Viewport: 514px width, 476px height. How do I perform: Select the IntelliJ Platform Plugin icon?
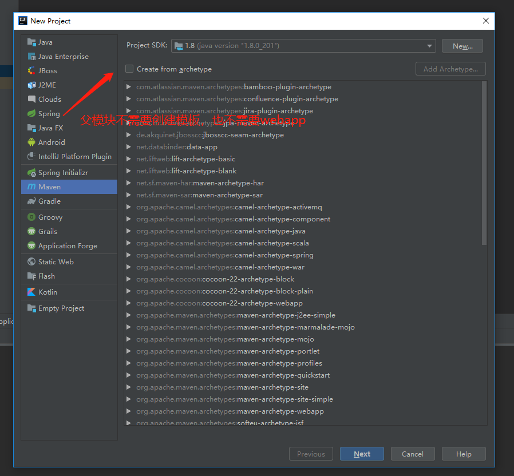[x=31, y=157]
